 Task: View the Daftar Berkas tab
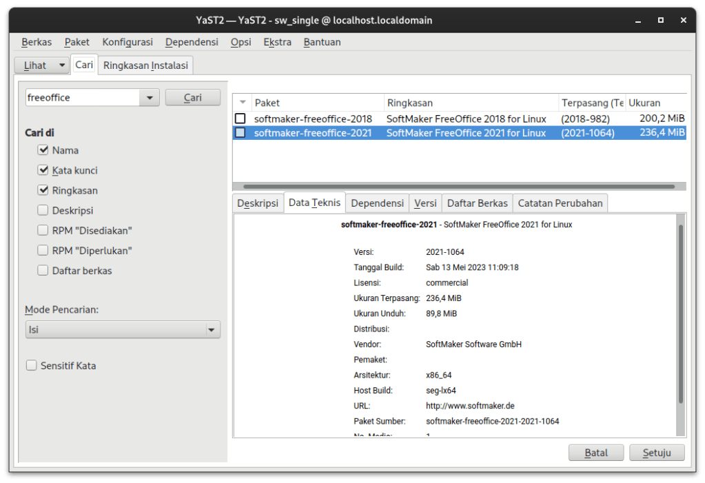(x=477, y=202)
